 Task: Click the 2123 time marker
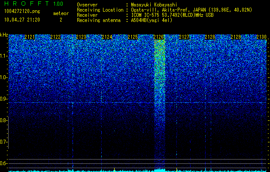coord(81,37)
